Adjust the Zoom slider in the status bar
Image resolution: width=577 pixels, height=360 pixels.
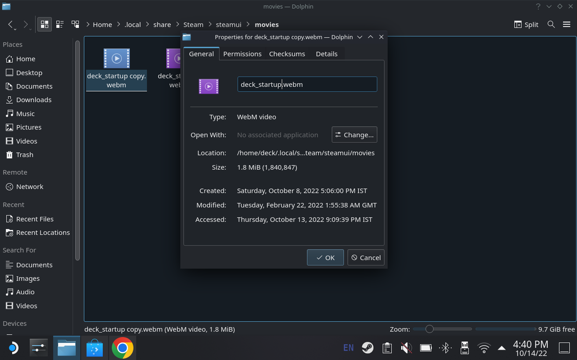(429, 329)
